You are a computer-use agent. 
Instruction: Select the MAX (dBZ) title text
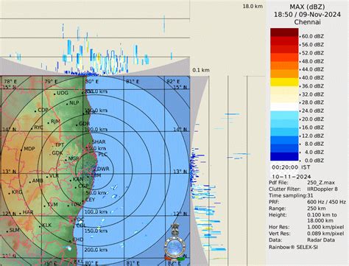tap(307, 7)
